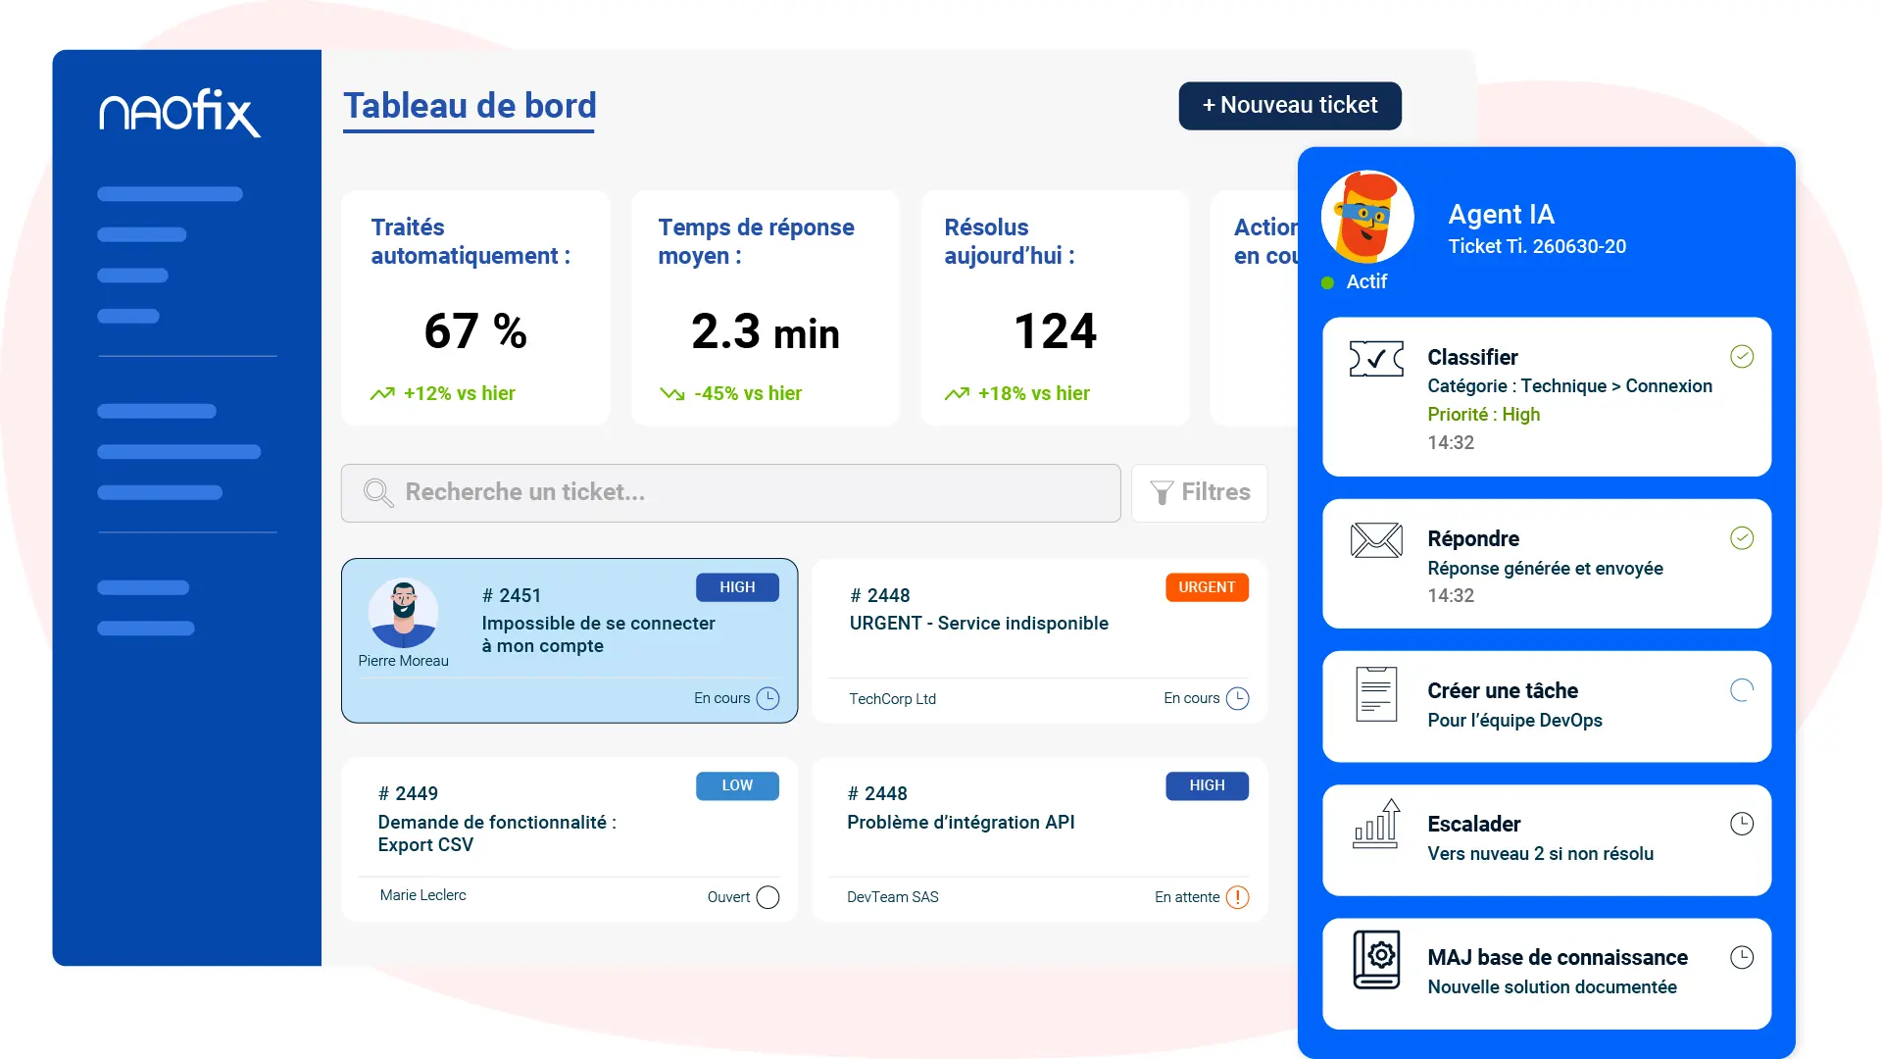Select fourth sidebar menu bar above first divider
The image size is (1882, 1059).
128,317
